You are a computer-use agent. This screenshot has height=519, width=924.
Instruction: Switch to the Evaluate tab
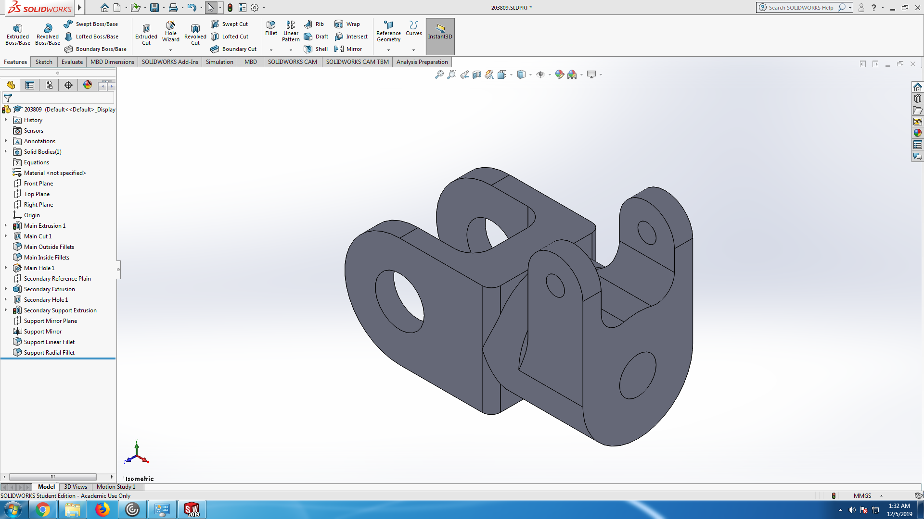click(x=72, y=62)
